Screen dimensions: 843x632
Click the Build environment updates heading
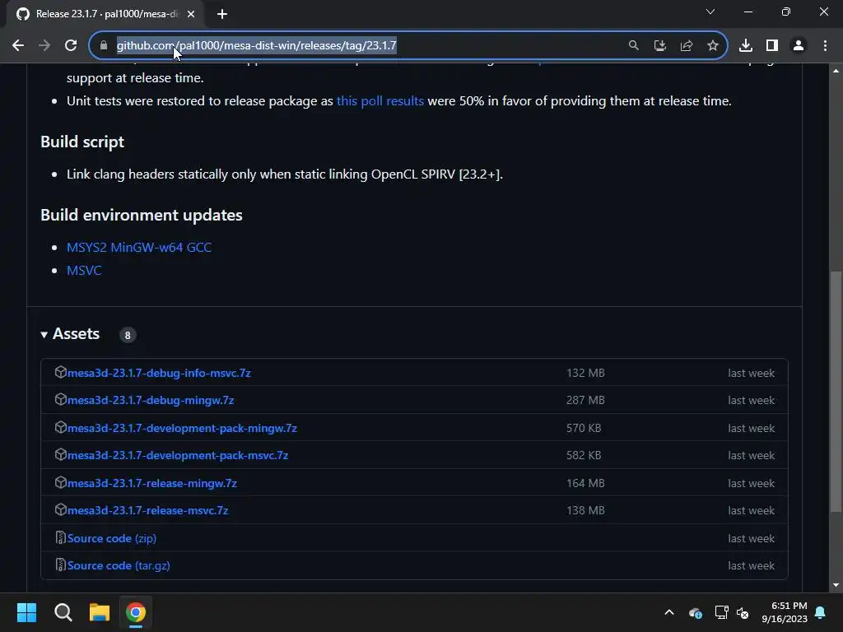(142, 215)
